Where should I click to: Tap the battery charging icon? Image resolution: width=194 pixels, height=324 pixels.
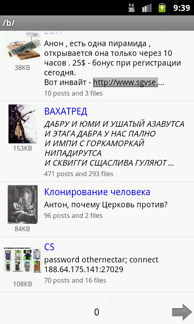(162, 8)
